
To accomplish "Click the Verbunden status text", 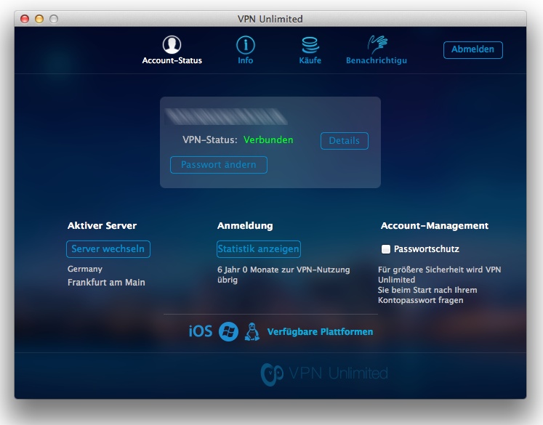I will tap(268, 139).
